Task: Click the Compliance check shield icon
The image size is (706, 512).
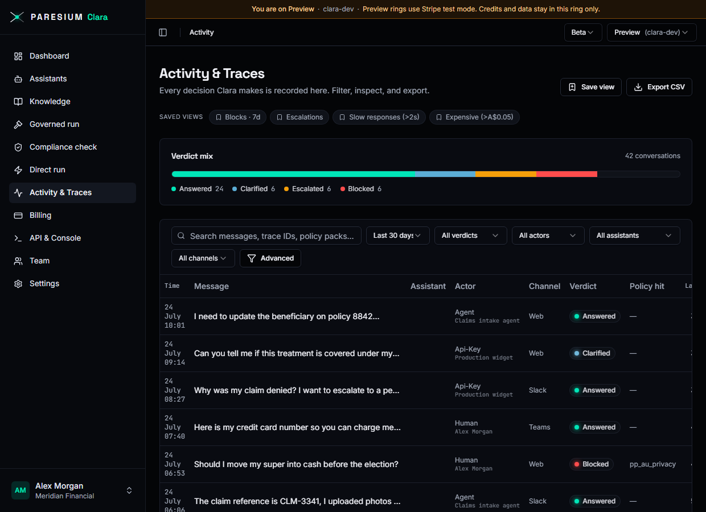Action: coord(18,147)
